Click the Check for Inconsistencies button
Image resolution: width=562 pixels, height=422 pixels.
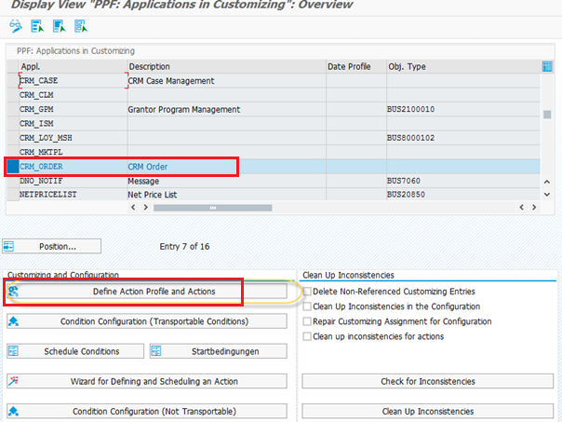click(428, 381)
